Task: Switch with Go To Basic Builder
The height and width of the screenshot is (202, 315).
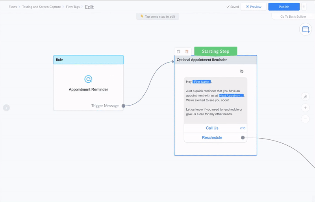Action: (x=293, y=17)
